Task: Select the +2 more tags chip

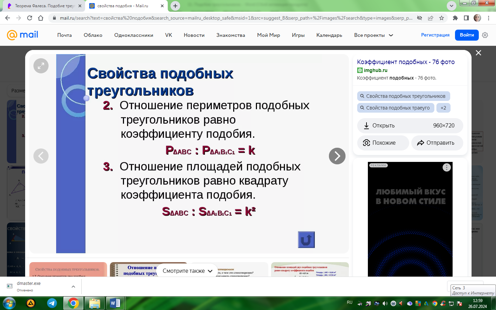Action: [x=443, y=108]
